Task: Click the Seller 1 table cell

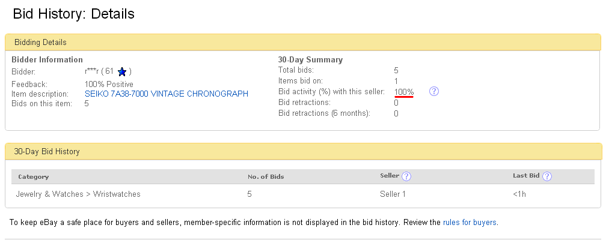Action: click(x=393, y=194)
